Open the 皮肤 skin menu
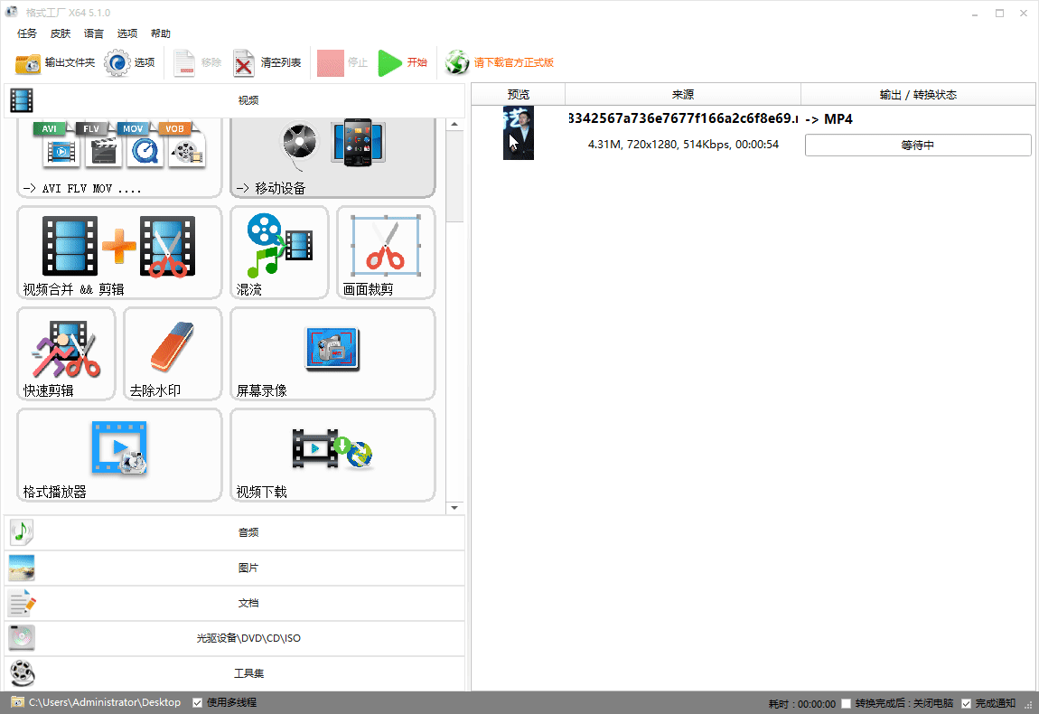The width and height of the screenshot is (1039, 714). (x=61, y=33)
